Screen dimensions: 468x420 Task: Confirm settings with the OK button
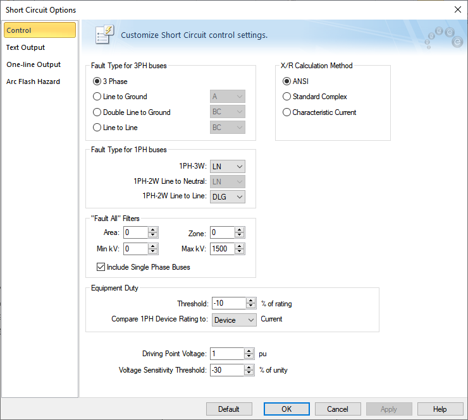coord(286,409)
